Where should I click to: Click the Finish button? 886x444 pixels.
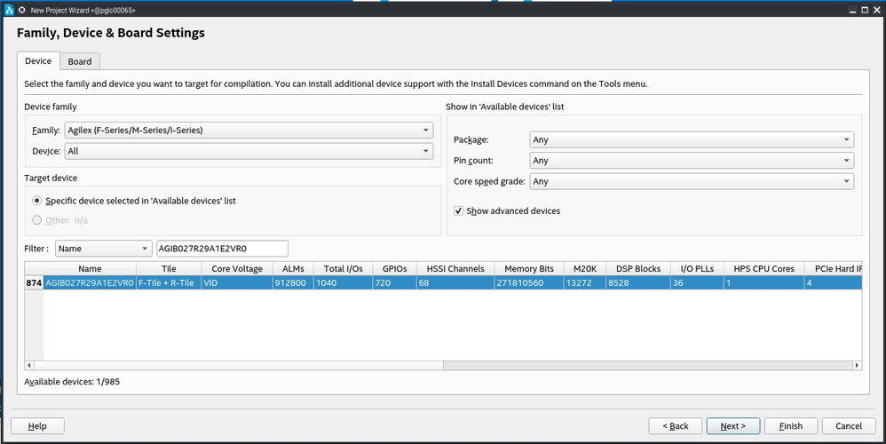tap(790, 426)
